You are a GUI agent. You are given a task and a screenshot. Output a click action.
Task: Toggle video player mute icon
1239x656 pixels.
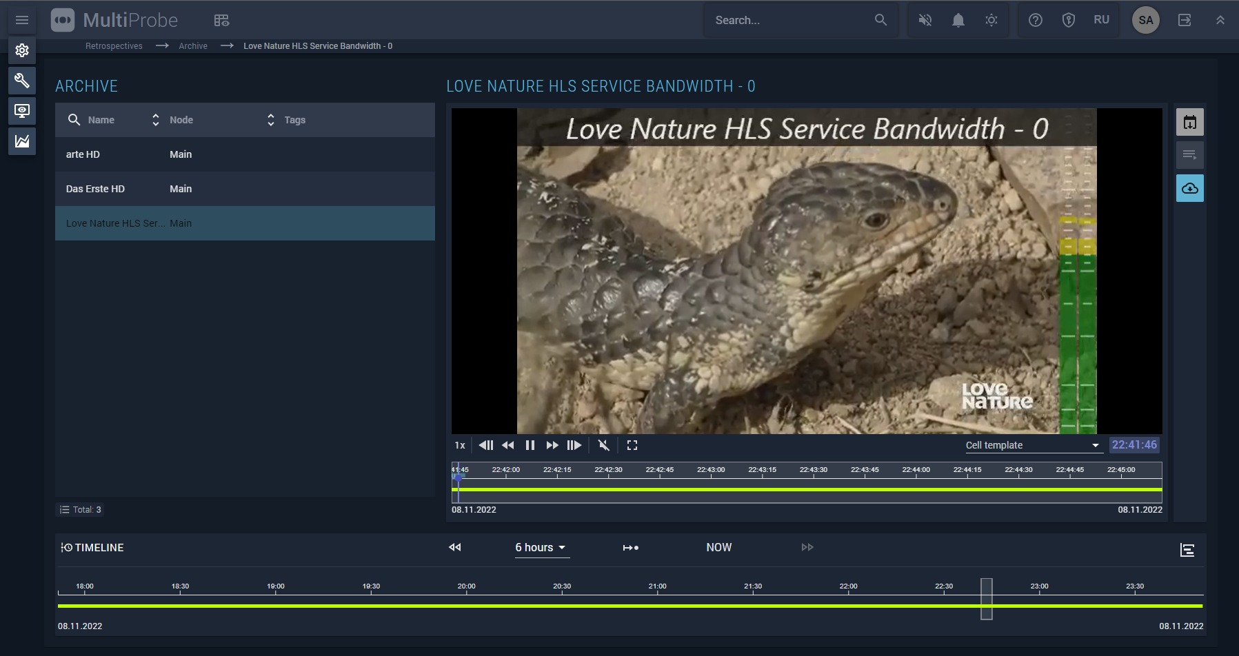[604, 445]
